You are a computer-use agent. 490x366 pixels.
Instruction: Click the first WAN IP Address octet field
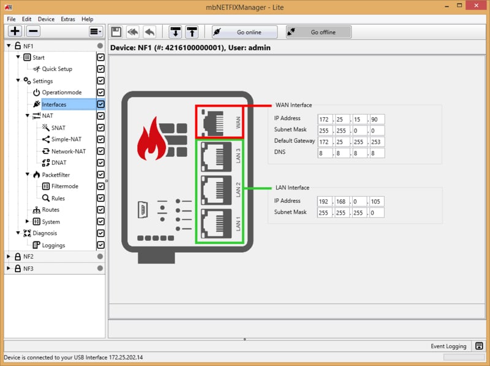[x=325, y=118]
